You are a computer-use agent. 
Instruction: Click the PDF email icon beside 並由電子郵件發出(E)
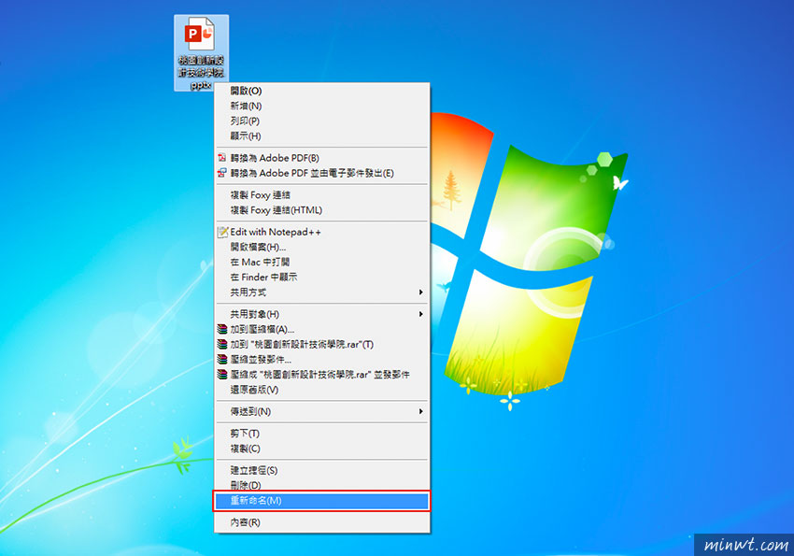pos(221,173)
